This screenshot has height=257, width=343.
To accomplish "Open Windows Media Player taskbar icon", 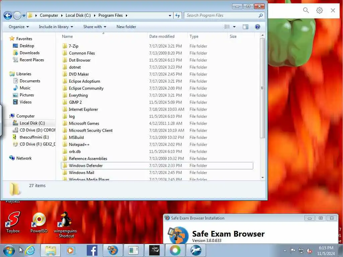I will [70, 250].
